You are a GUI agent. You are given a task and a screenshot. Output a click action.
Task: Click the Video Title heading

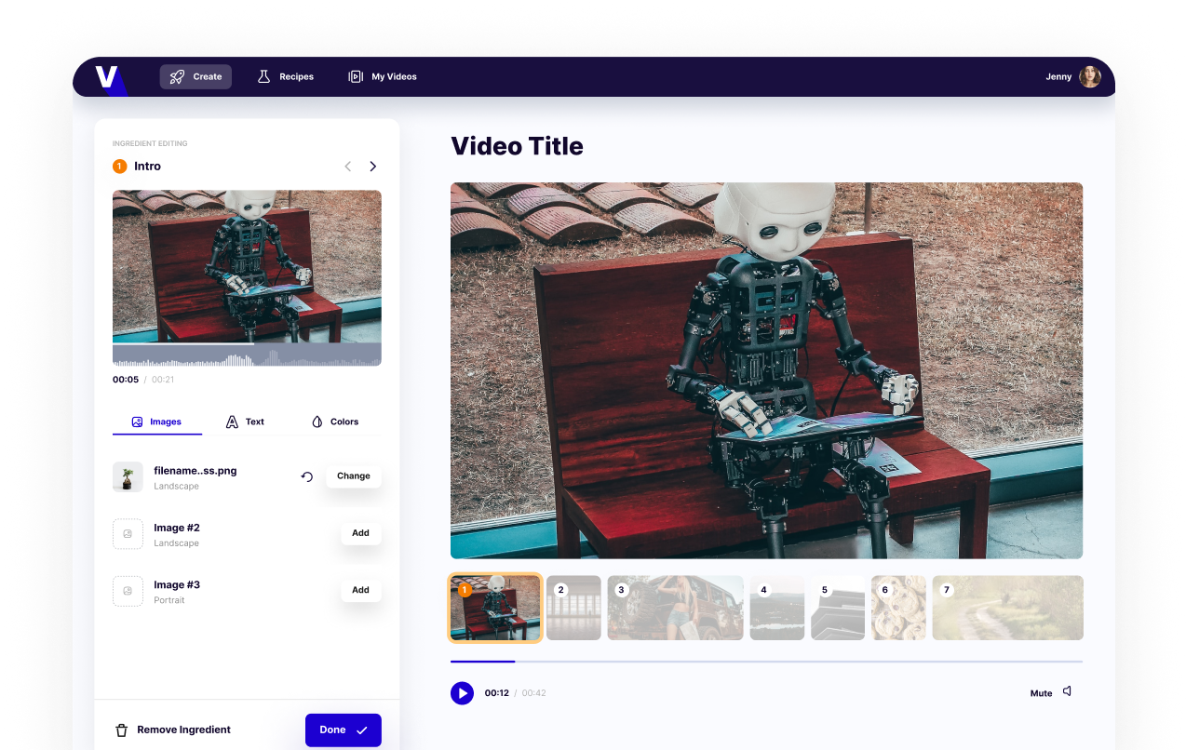point(518,146)
